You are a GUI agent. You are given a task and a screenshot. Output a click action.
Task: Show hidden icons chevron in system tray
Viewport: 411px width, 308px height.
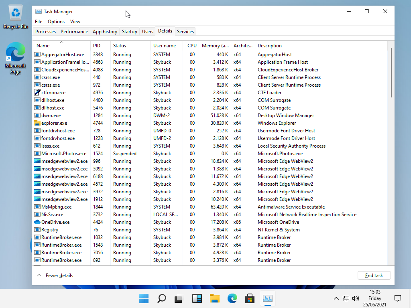pyautogui.click(x=336, y=298)
